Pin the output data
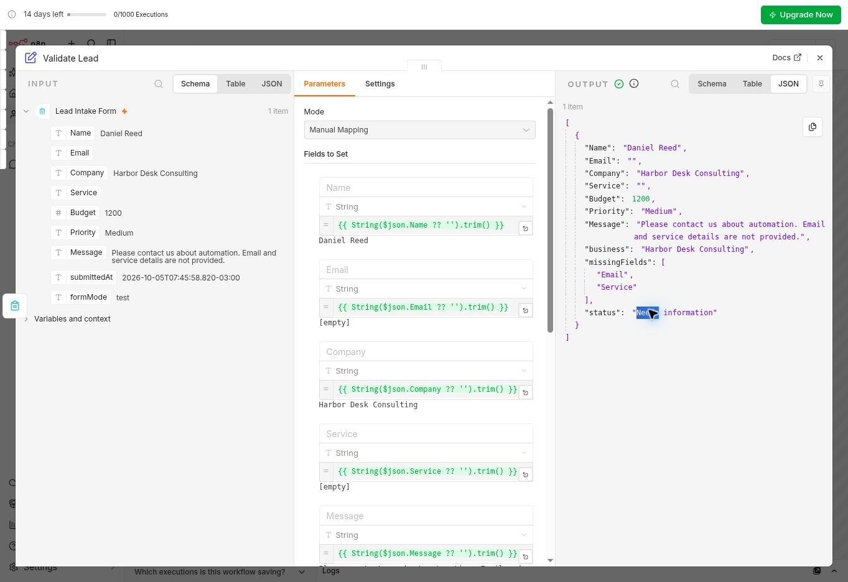Image resolution: width=848 pixels, height=582 pixels. click(x=821, y=84)
